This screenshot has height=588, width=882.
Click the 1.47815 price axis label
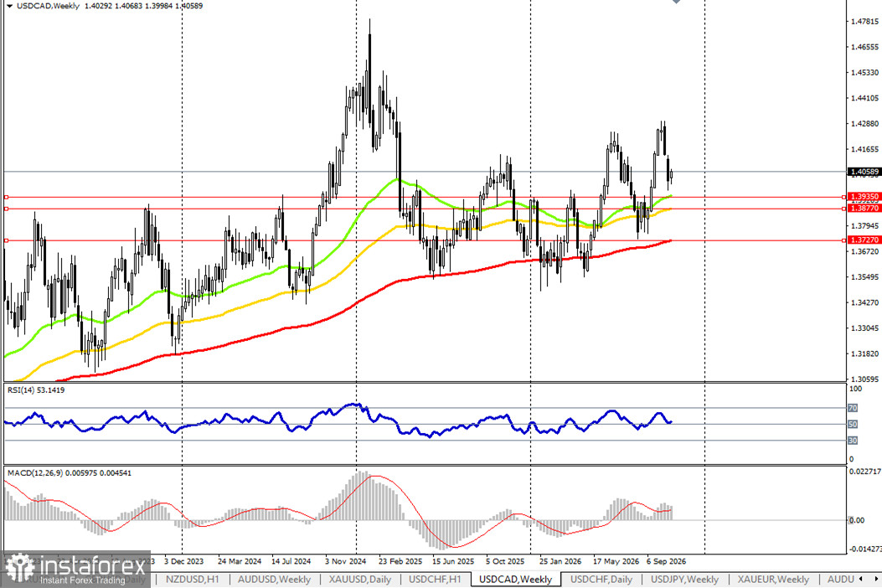[x=864, y=22]
